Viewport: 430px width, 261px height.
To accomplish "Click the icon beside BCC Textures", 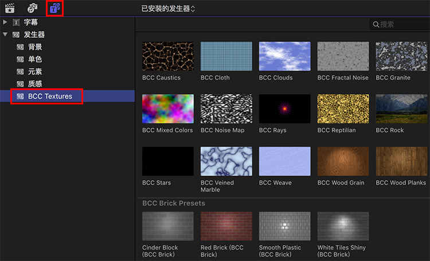I will 20,96.
